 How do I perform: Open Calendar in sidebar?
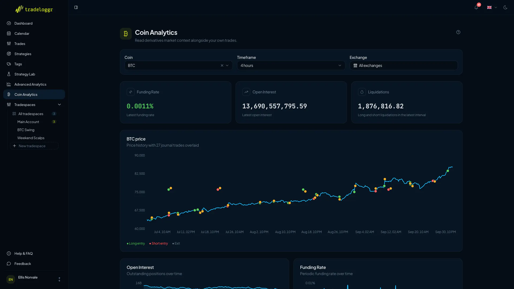click(34, 33)
